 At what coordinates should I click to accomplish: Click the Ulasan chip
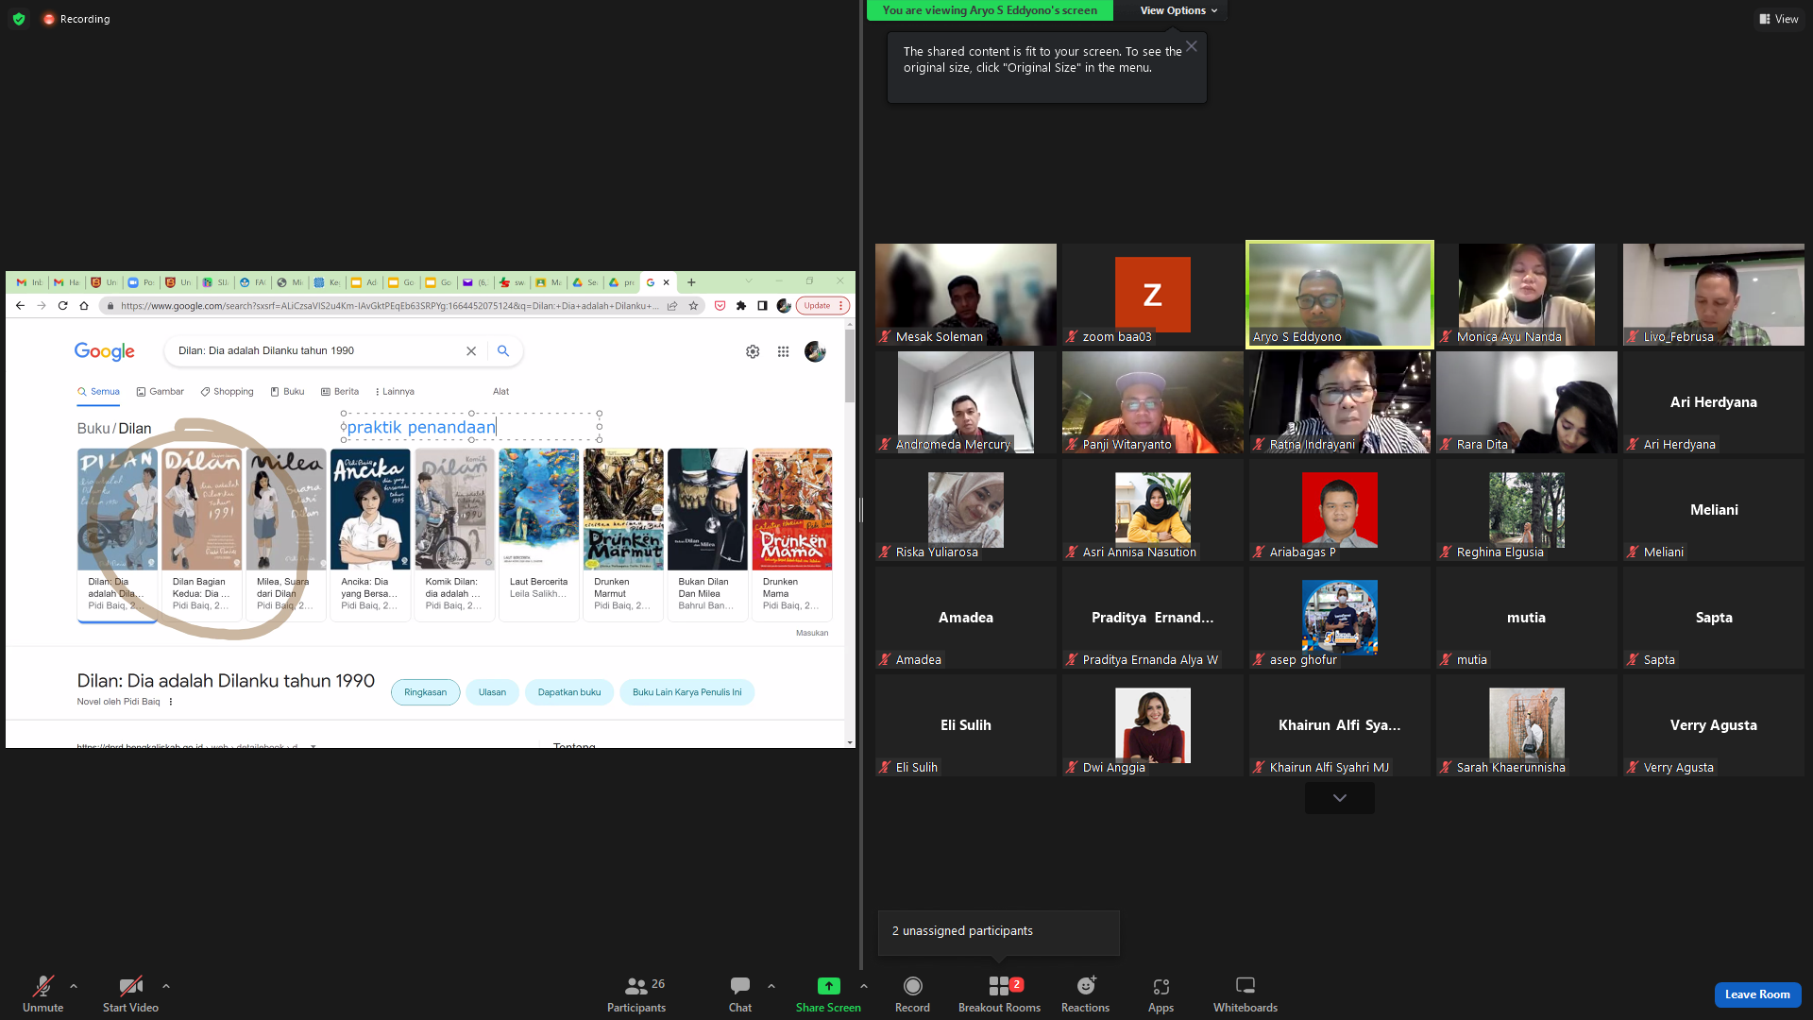492,692
